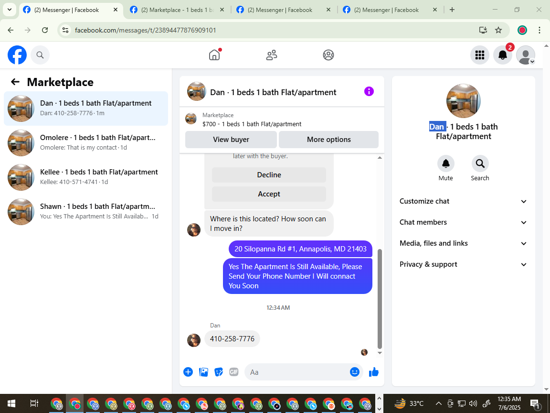550x413 pixels.
Task: Open Dan's conversation in the chat list
Action: coord(86,108)
